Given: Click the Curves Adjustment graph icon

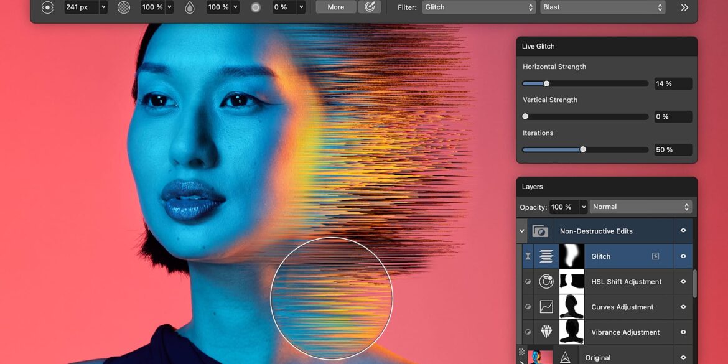Looking at the screenshot, I should pyautogui.click(x=546, y=307).
